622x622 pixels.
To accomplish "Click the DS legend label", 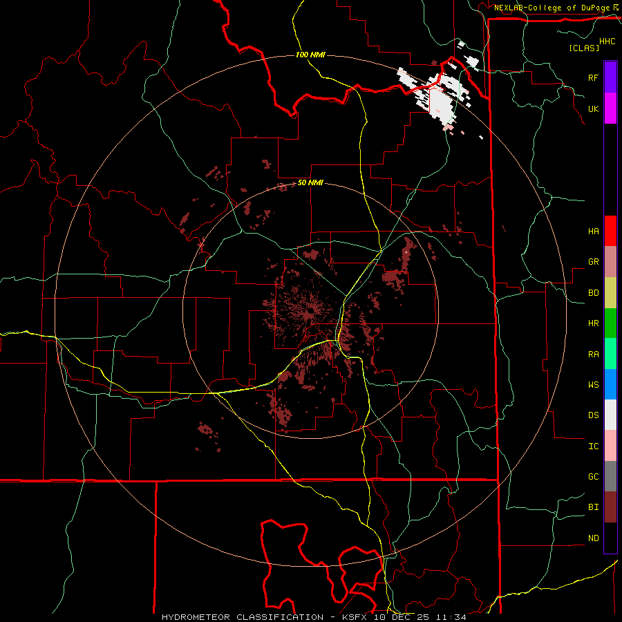I will tap(594, 415).
